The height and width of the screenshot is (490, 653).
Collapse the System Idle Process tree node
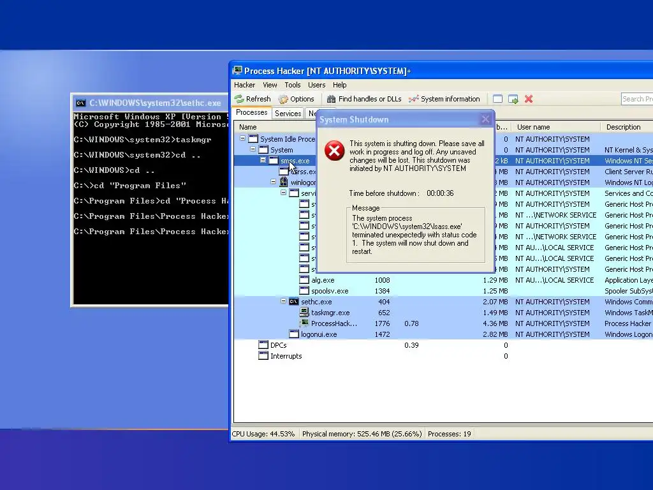tap(243, 138)
